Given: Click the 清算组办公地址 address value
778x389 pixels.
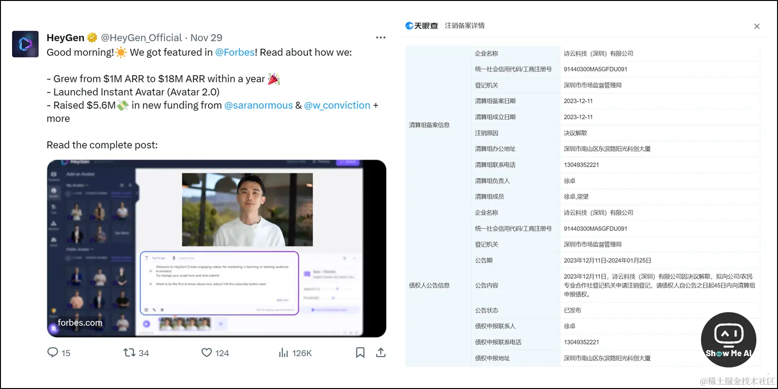Looking at the screenshot, I should pos(607,149).
